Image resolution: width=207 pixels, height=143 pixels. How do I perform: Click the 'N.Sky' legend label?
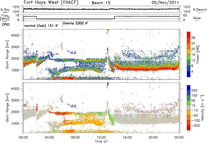coord(5,10)
